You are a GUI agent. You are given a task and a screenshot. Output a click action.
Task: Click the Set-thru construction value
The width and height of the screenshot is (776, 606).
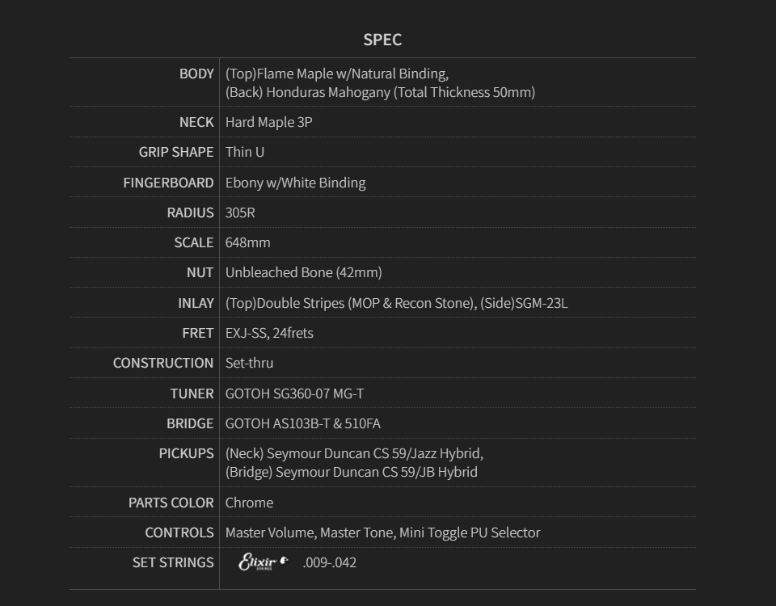(249, 363)
